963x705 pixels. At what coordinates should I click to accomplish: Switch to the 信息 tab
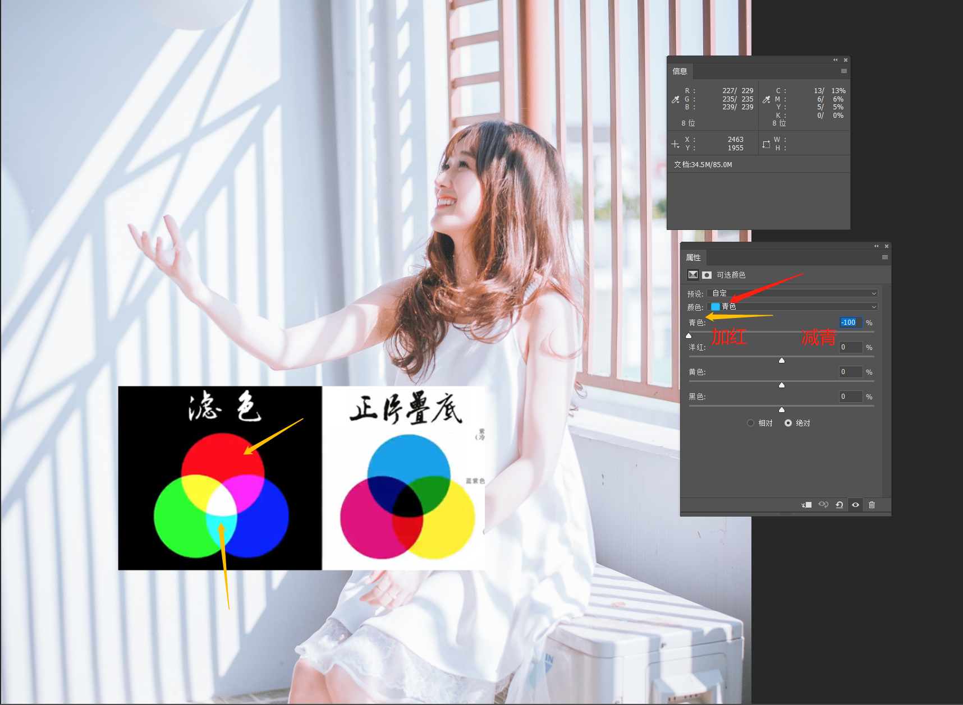680,71
